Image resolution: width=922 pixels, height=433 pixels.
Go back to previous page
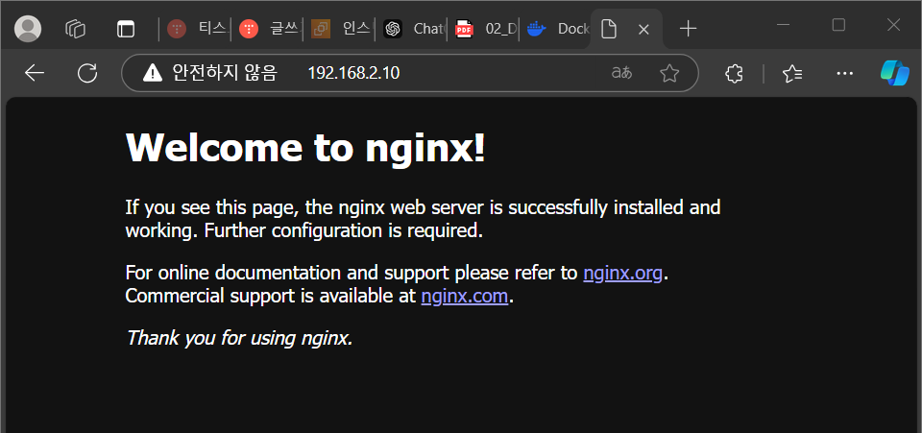35,73
